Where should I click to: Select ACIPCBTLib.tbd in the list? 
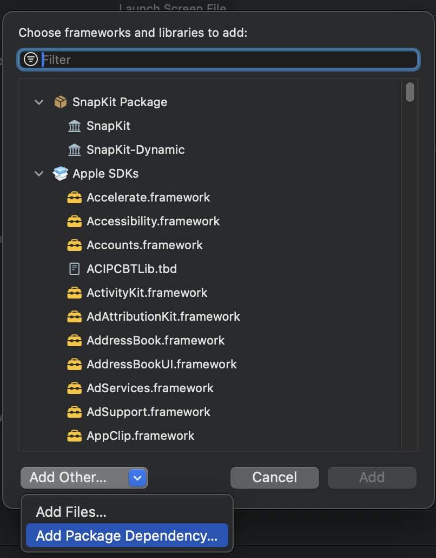pyautogui.click(x=132, y=269)
